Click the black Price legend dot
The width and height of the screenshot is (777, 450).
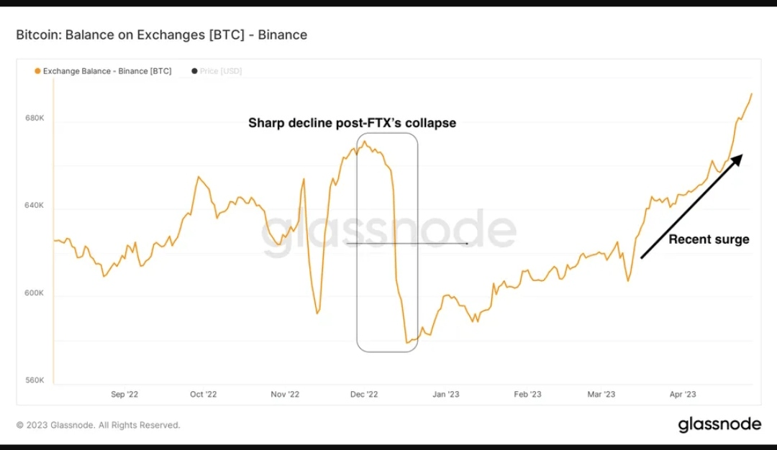click(x=194, y=71)
